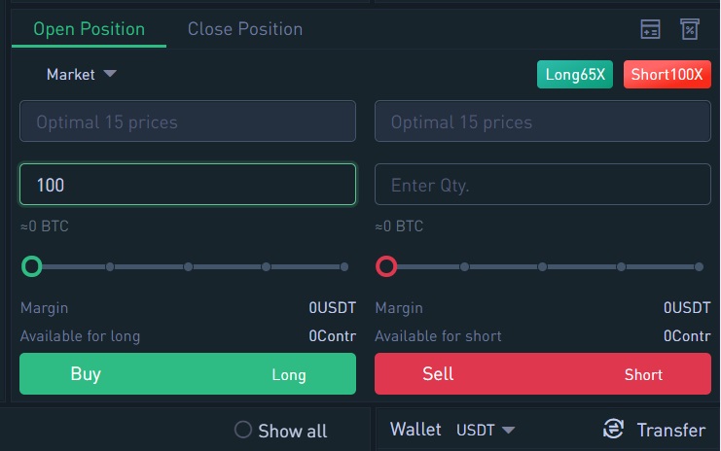
Task: Select the Open Position tab
Action: coord(89,29)
